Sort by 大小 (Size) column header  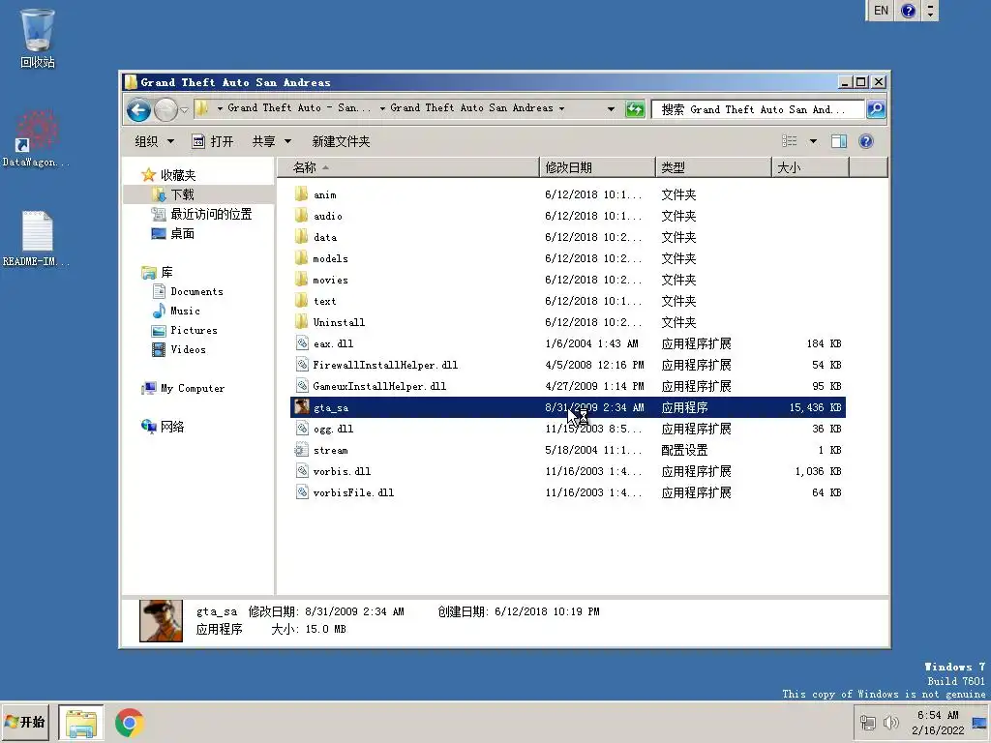[x=811, y=167]
